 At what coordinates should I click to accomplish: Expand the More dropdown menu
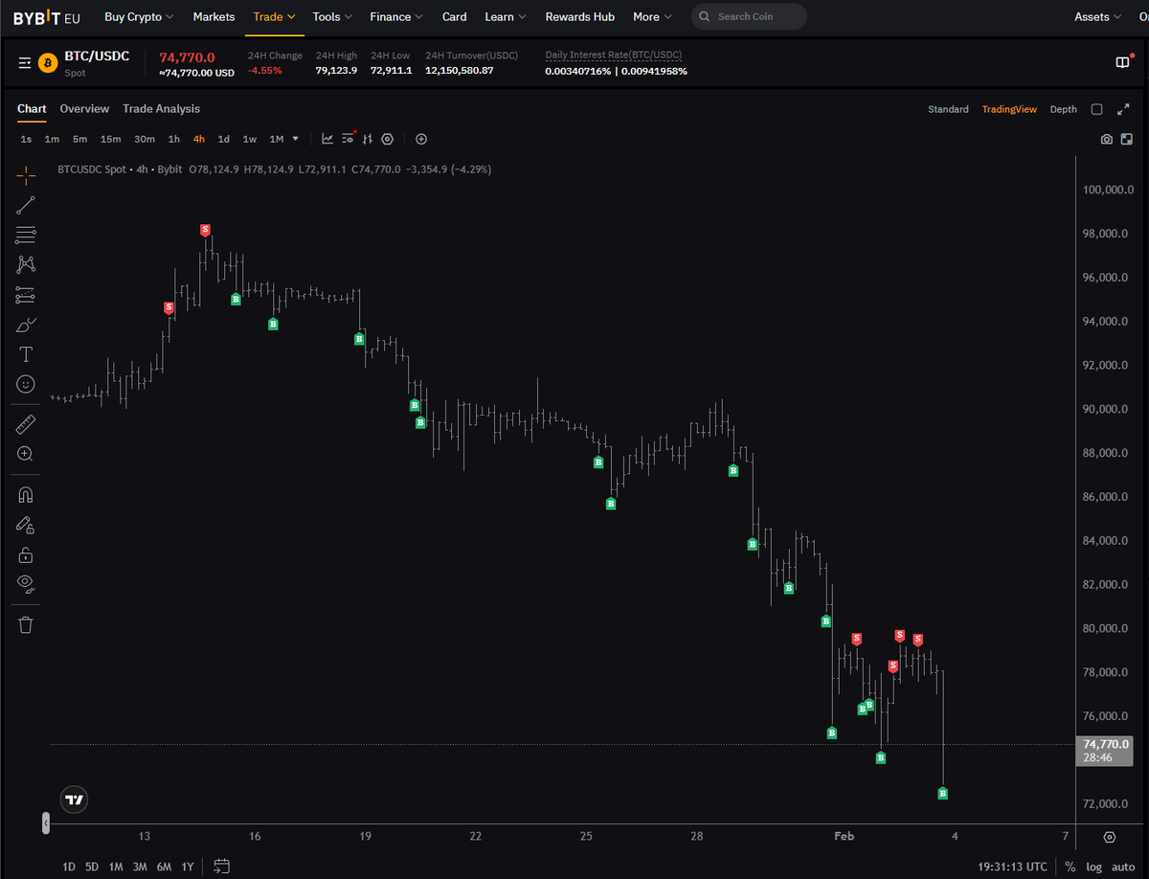(652, 16)
